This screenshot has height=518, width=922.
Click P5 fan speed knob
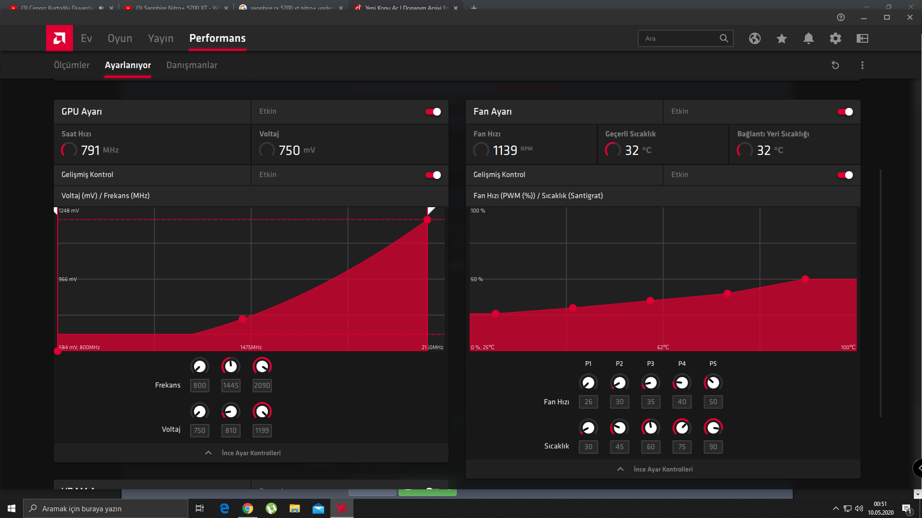[x=713, y=383]
